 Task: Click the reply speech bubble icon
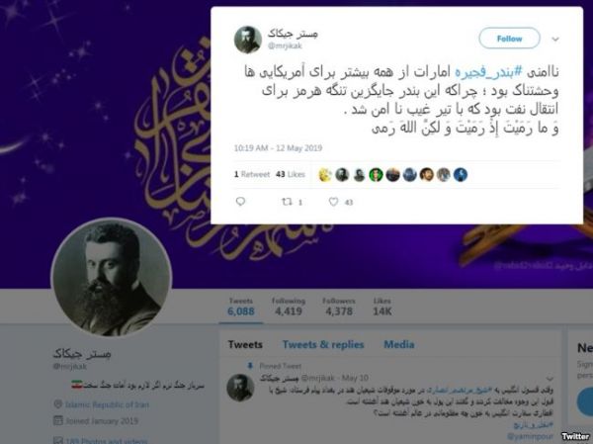click(240, 202)
